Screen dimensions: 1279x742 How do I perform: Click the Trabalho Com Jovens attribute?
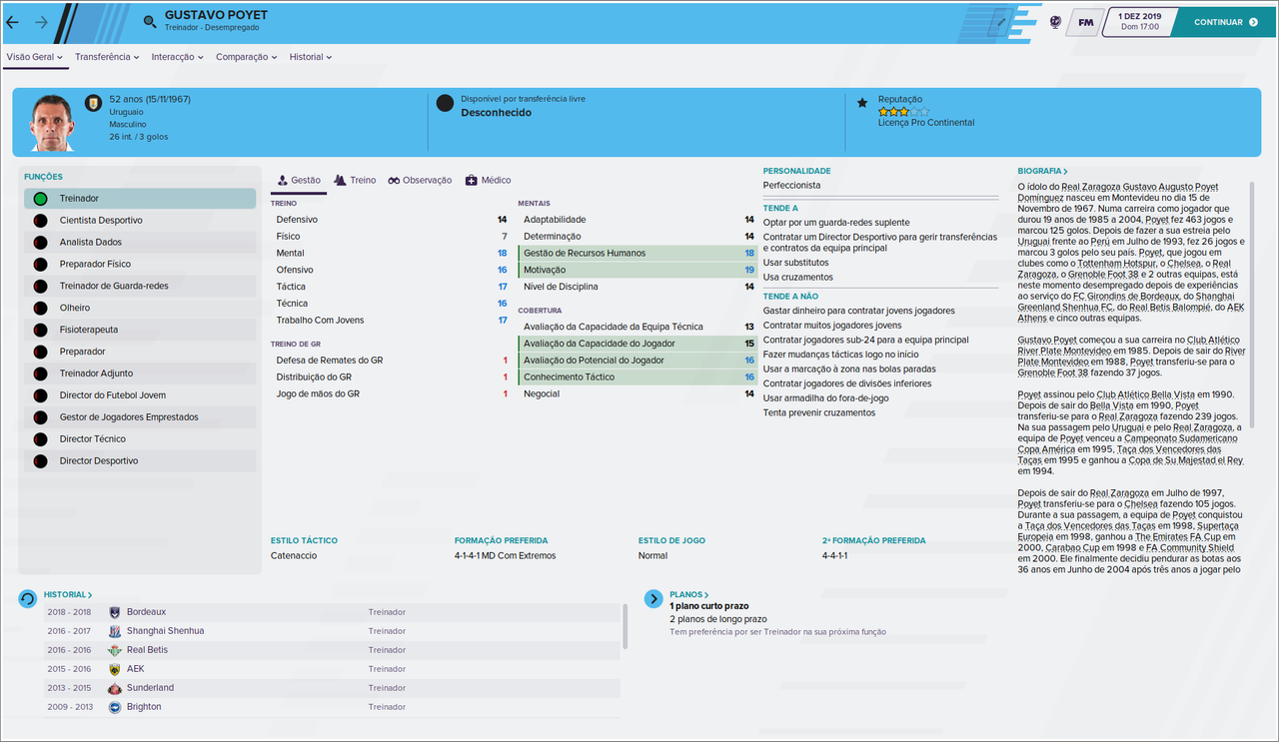390,320
